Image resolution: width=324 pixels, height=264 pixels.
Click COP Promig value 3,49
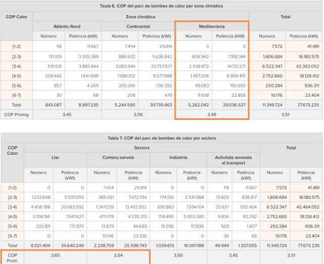(212, 114)
